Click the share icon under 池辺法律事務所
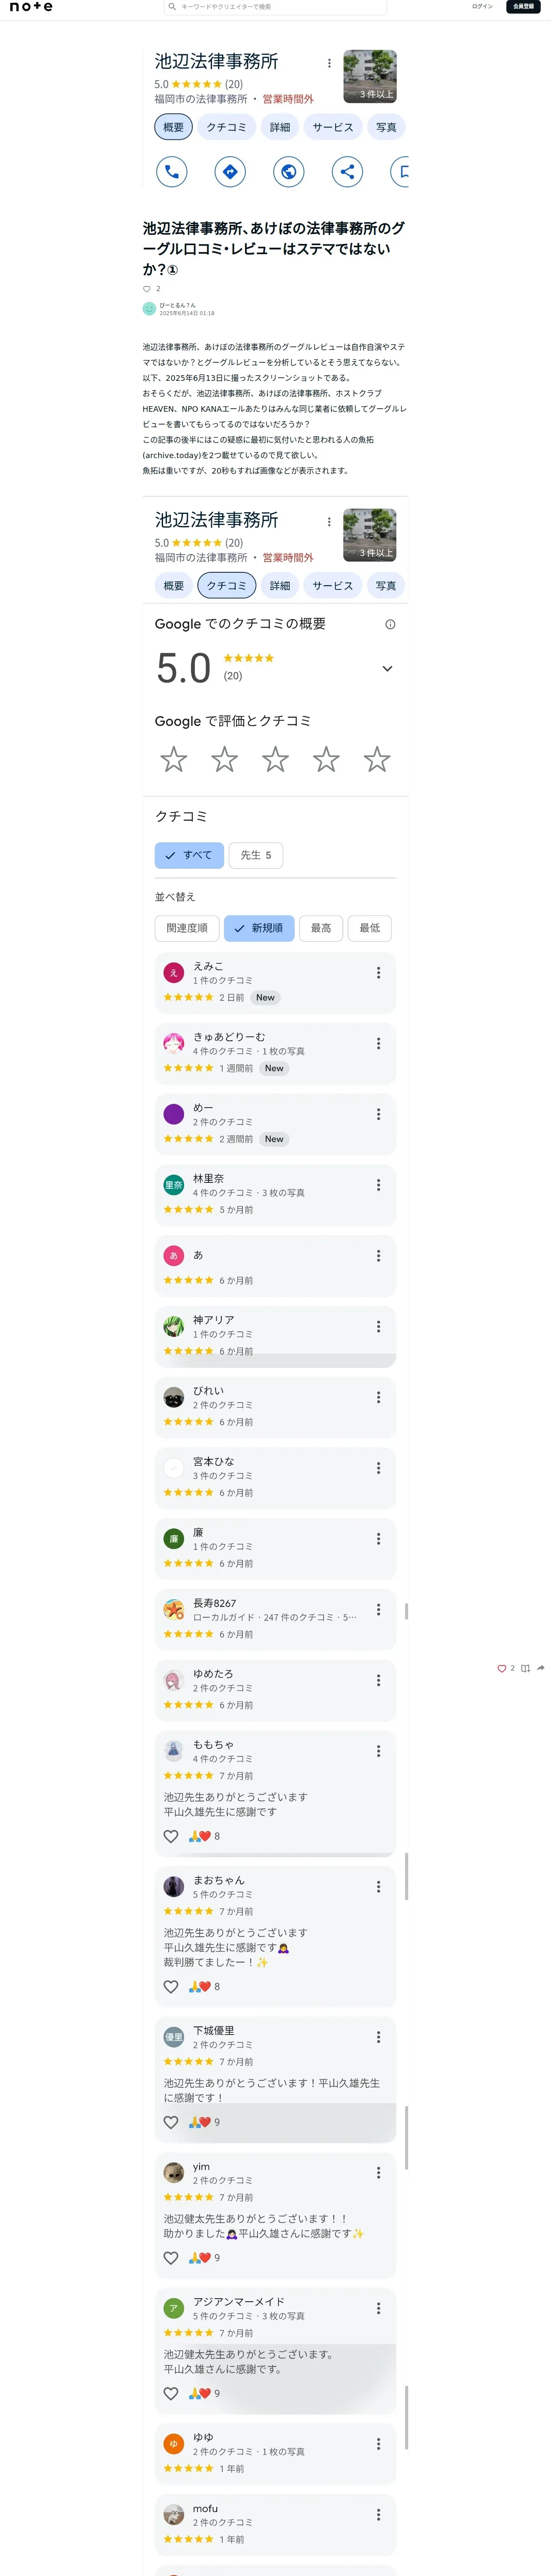The image size is (551, 2576). coord(347,172)
